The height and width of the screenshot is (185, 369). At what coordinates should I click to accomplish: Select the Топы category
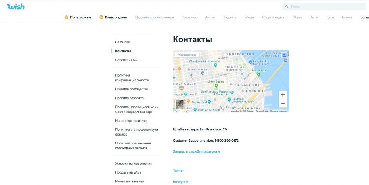tap(330, 17)
